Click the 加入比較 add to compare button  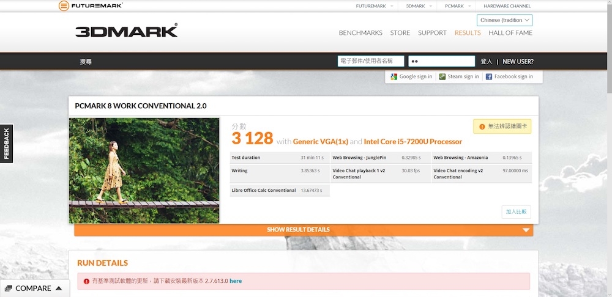point(516,212)
